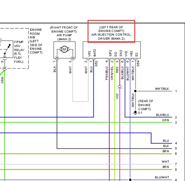Click the VIO wire color label
The height and width of the screenshot is (181, 185).
[117, 96]
